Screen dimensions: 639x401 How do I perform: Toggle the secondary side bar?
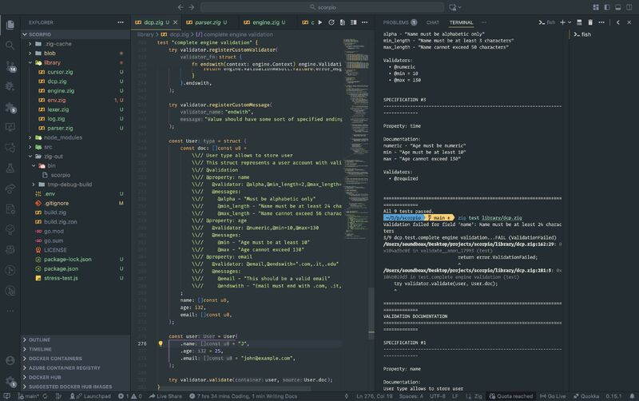[629, 7]
